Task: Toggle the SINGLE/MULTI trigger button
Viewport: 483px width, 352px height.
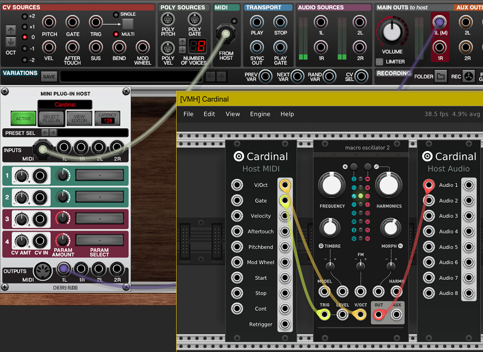Action: (128, 24)
